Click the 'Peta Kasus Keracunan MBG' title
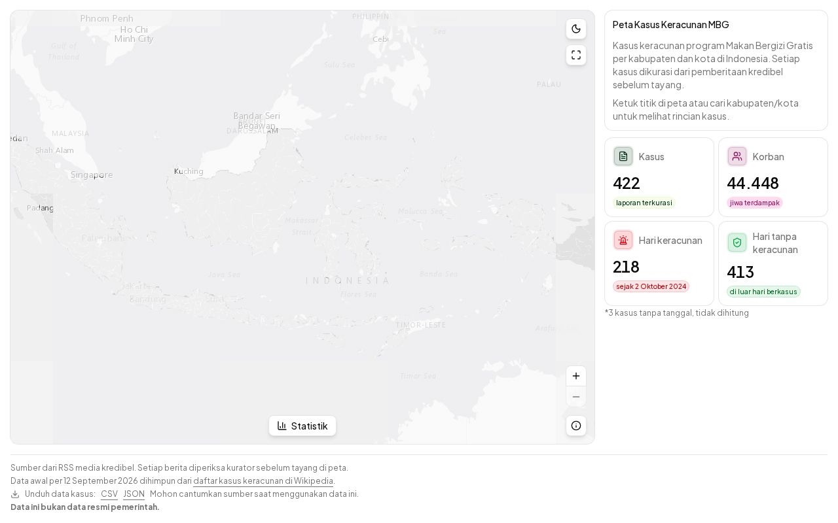Image resolution: width=838 pixels, height=523 pixels. click(x=671, y=25)
